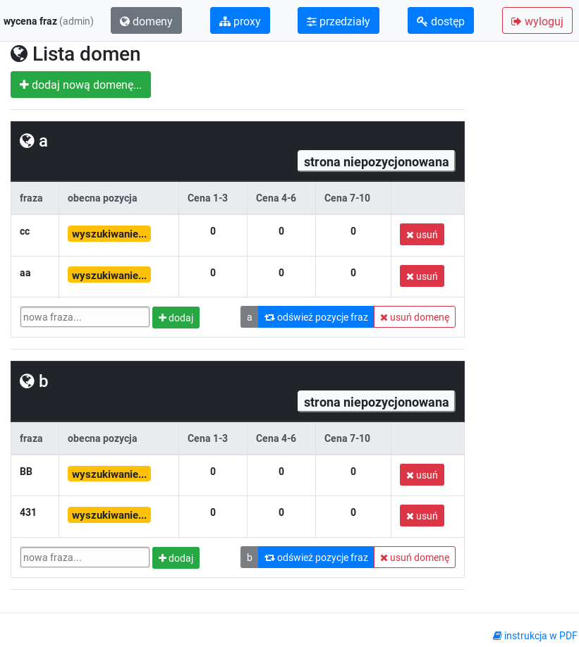
Task: Delete phrase BB with usuń
Action: point(422,475)
